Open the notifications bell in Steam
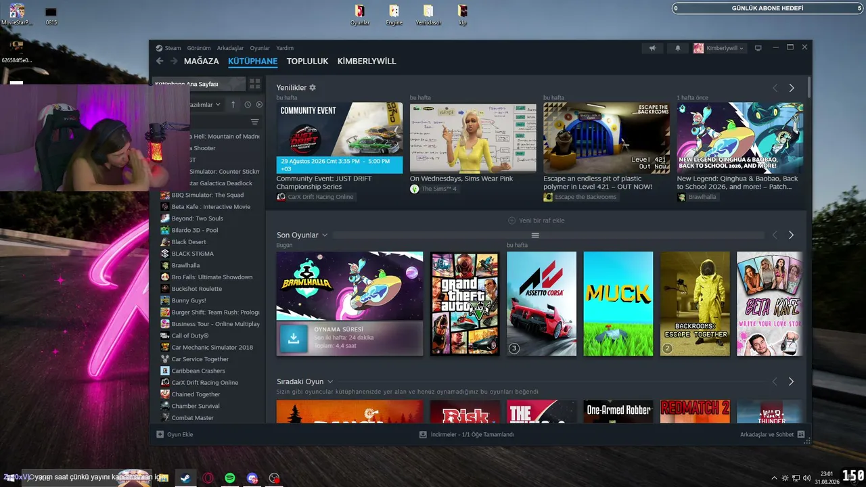 point(678,48)
